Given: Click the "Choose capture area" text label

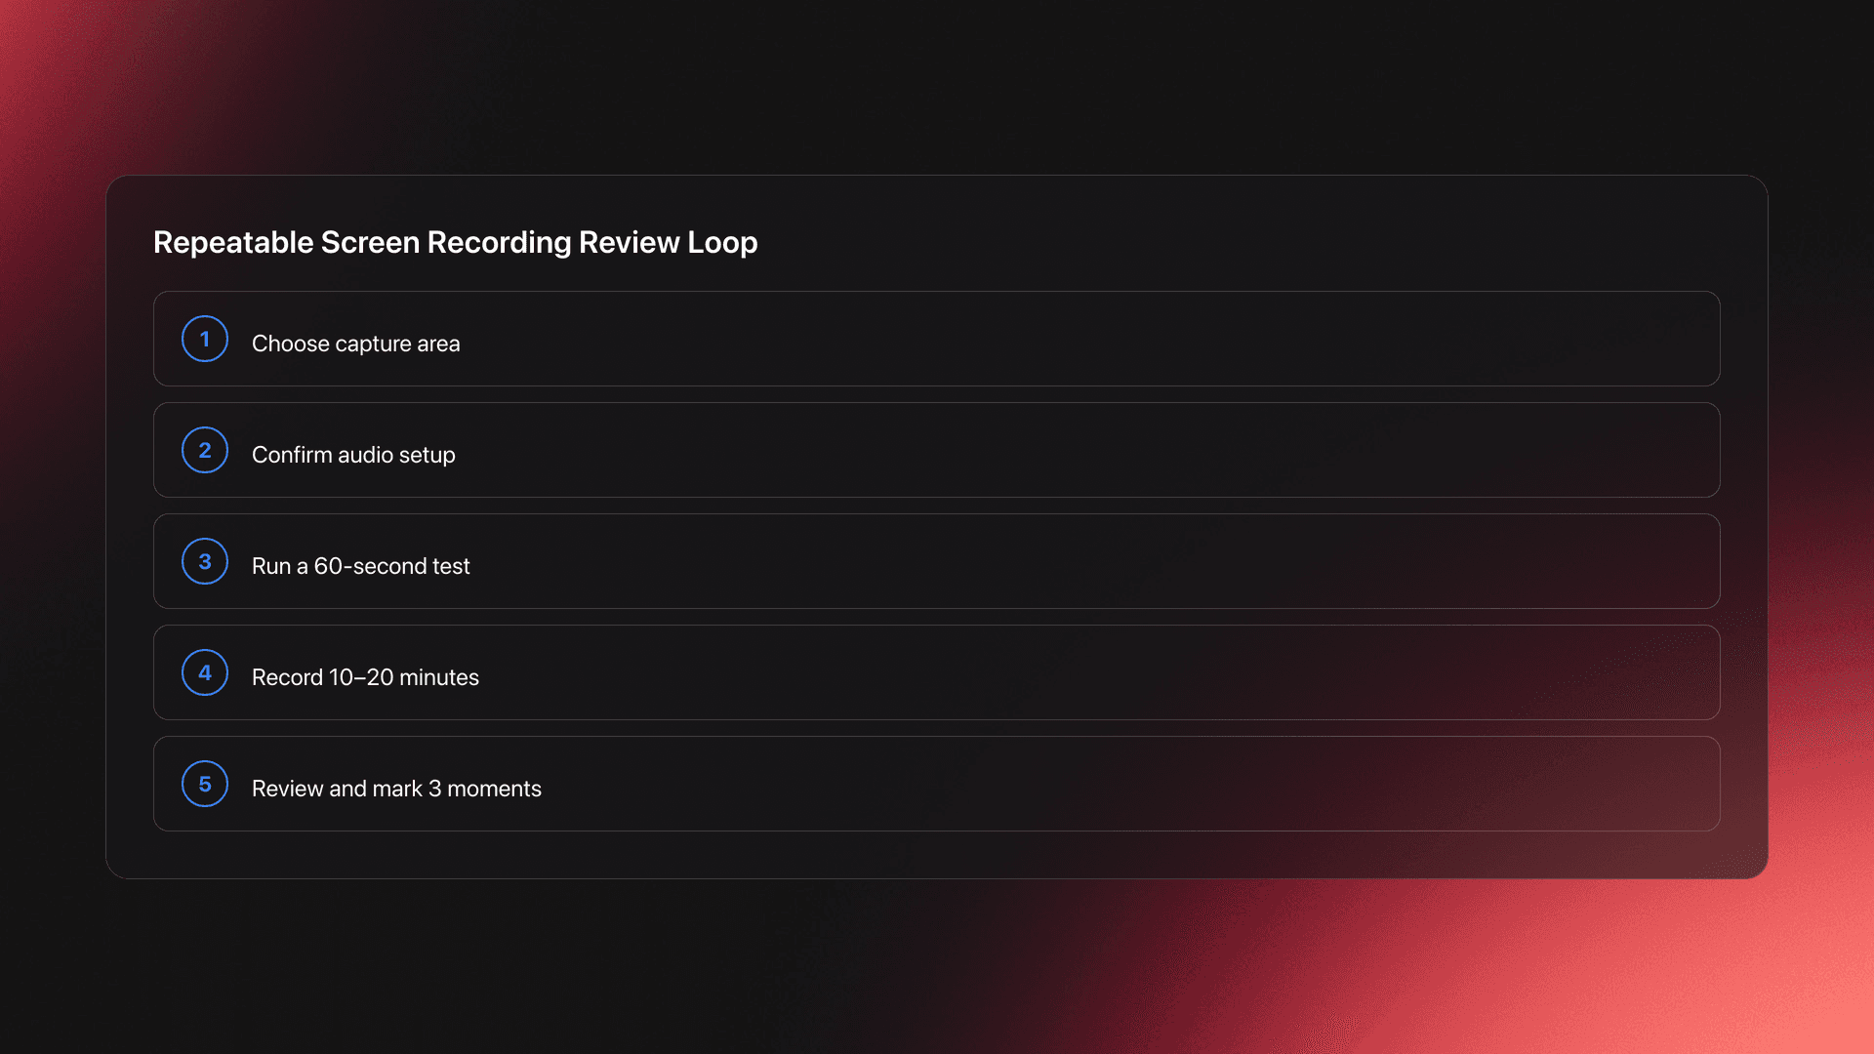Looking at the screenshot, I should pyautogui.click(x=356, y=343).
